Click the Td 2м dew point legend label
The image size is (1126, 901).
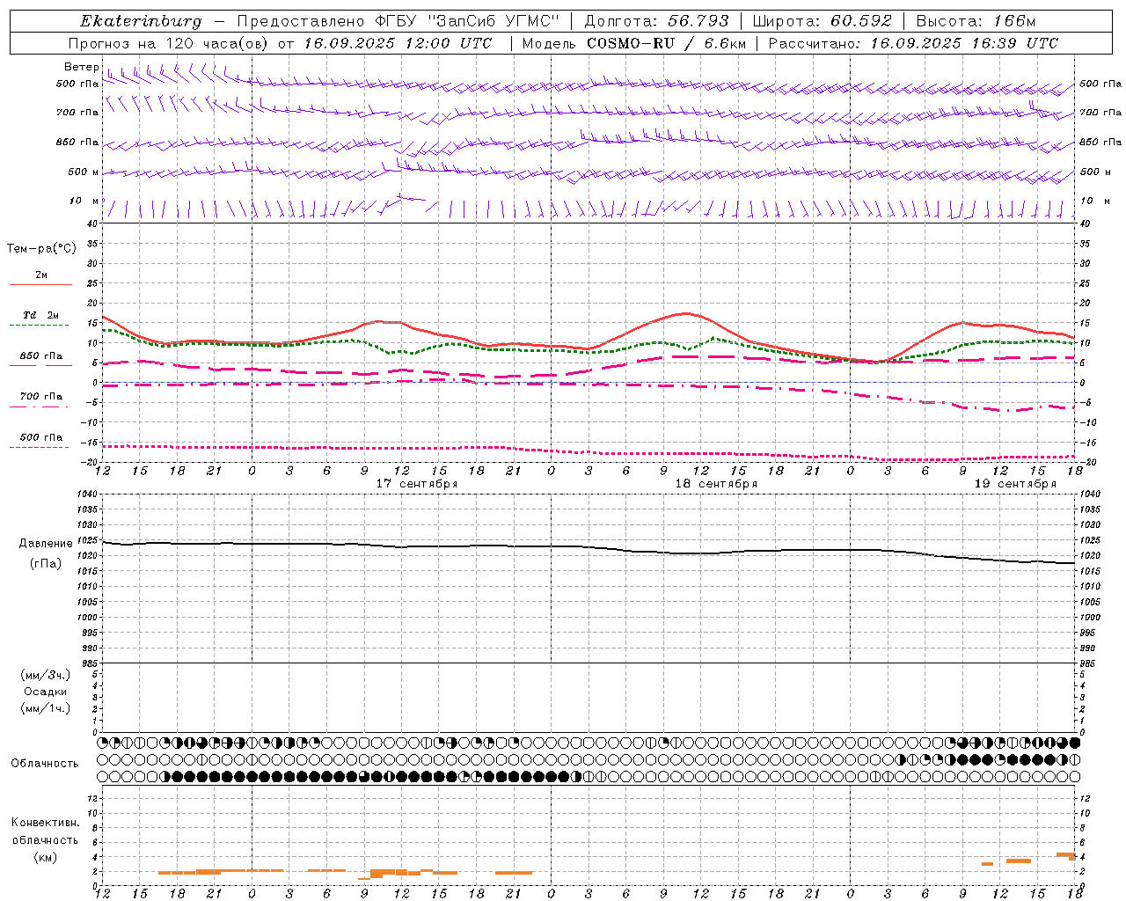tap(41, 315)
